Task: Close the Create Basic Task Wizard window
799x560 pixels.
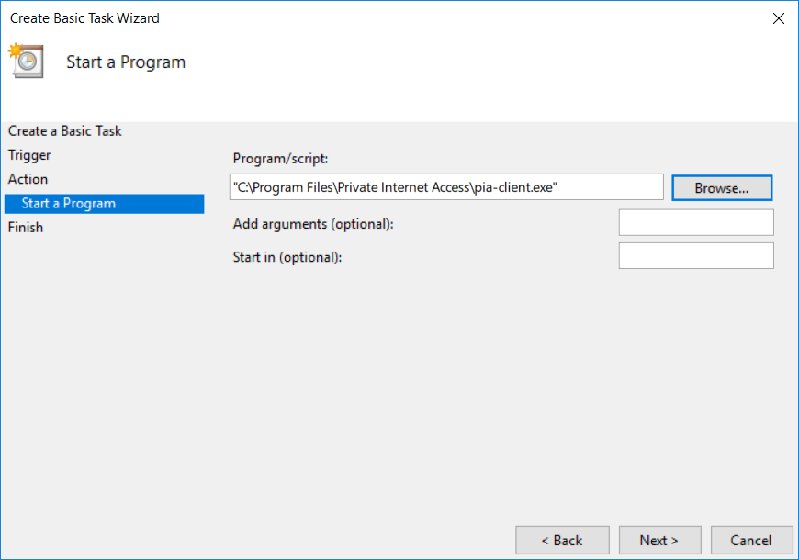Action: [x=778, y=18]
